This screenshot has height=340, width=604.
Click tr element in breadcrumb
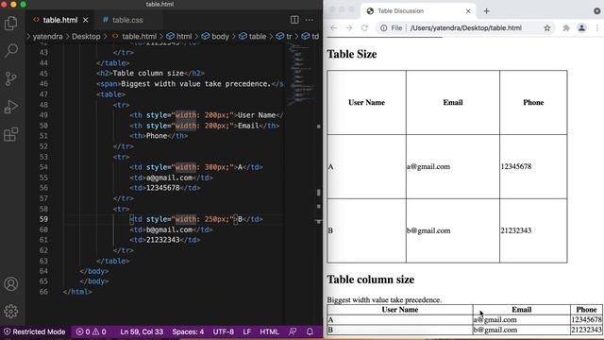(284, 36)
